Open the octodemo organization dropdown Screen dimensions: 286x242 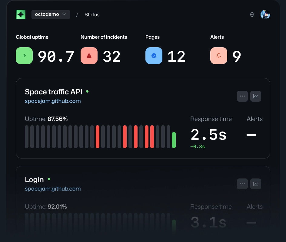pos(51,14)
